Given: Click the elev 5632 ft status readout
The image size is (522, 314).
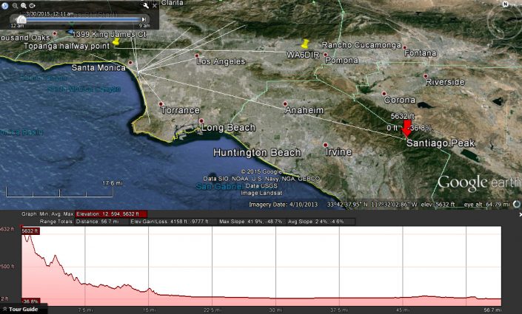Looking at the screenshot, I should click(x=438, y=205).
